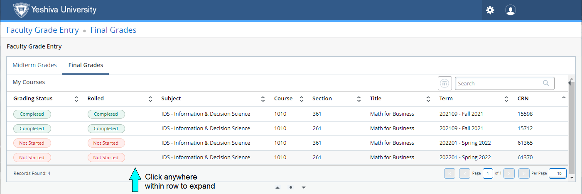Open the column settings icon beside Search
582x194 pixels.
point(445,83)
